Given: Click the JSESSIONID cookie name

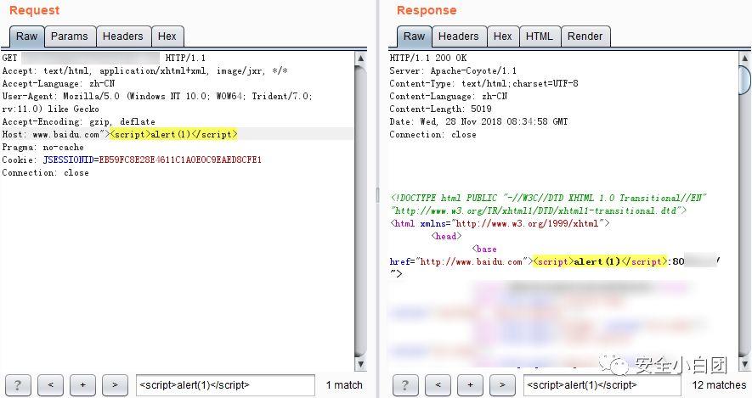Looking at the screenshot, I should [x=68, y=160].
